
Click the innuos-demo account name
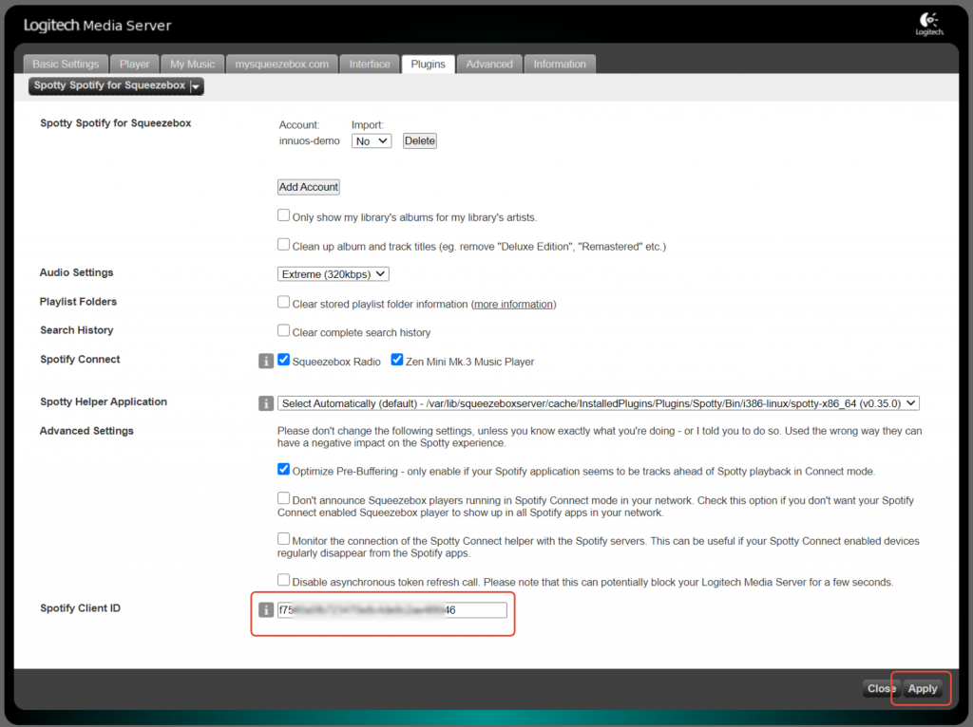point(310,141)
